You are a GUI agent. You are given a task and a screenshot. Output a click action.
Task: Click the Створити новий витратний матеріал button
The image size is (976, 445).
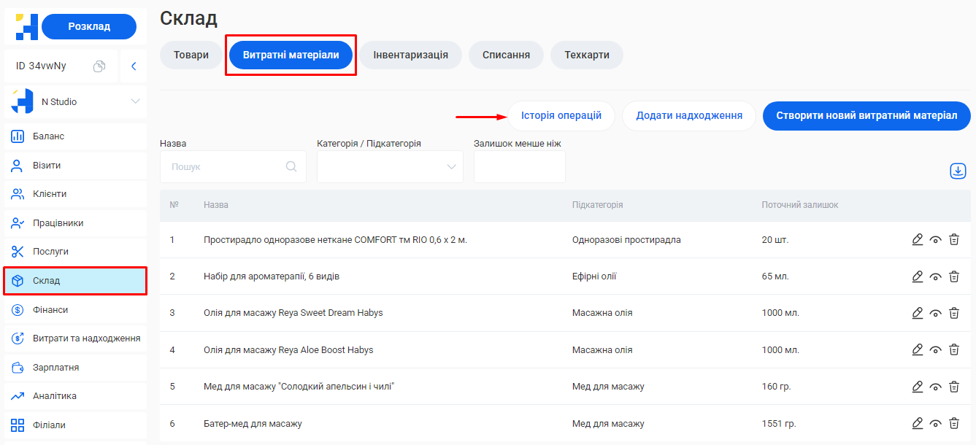[867, 116]
